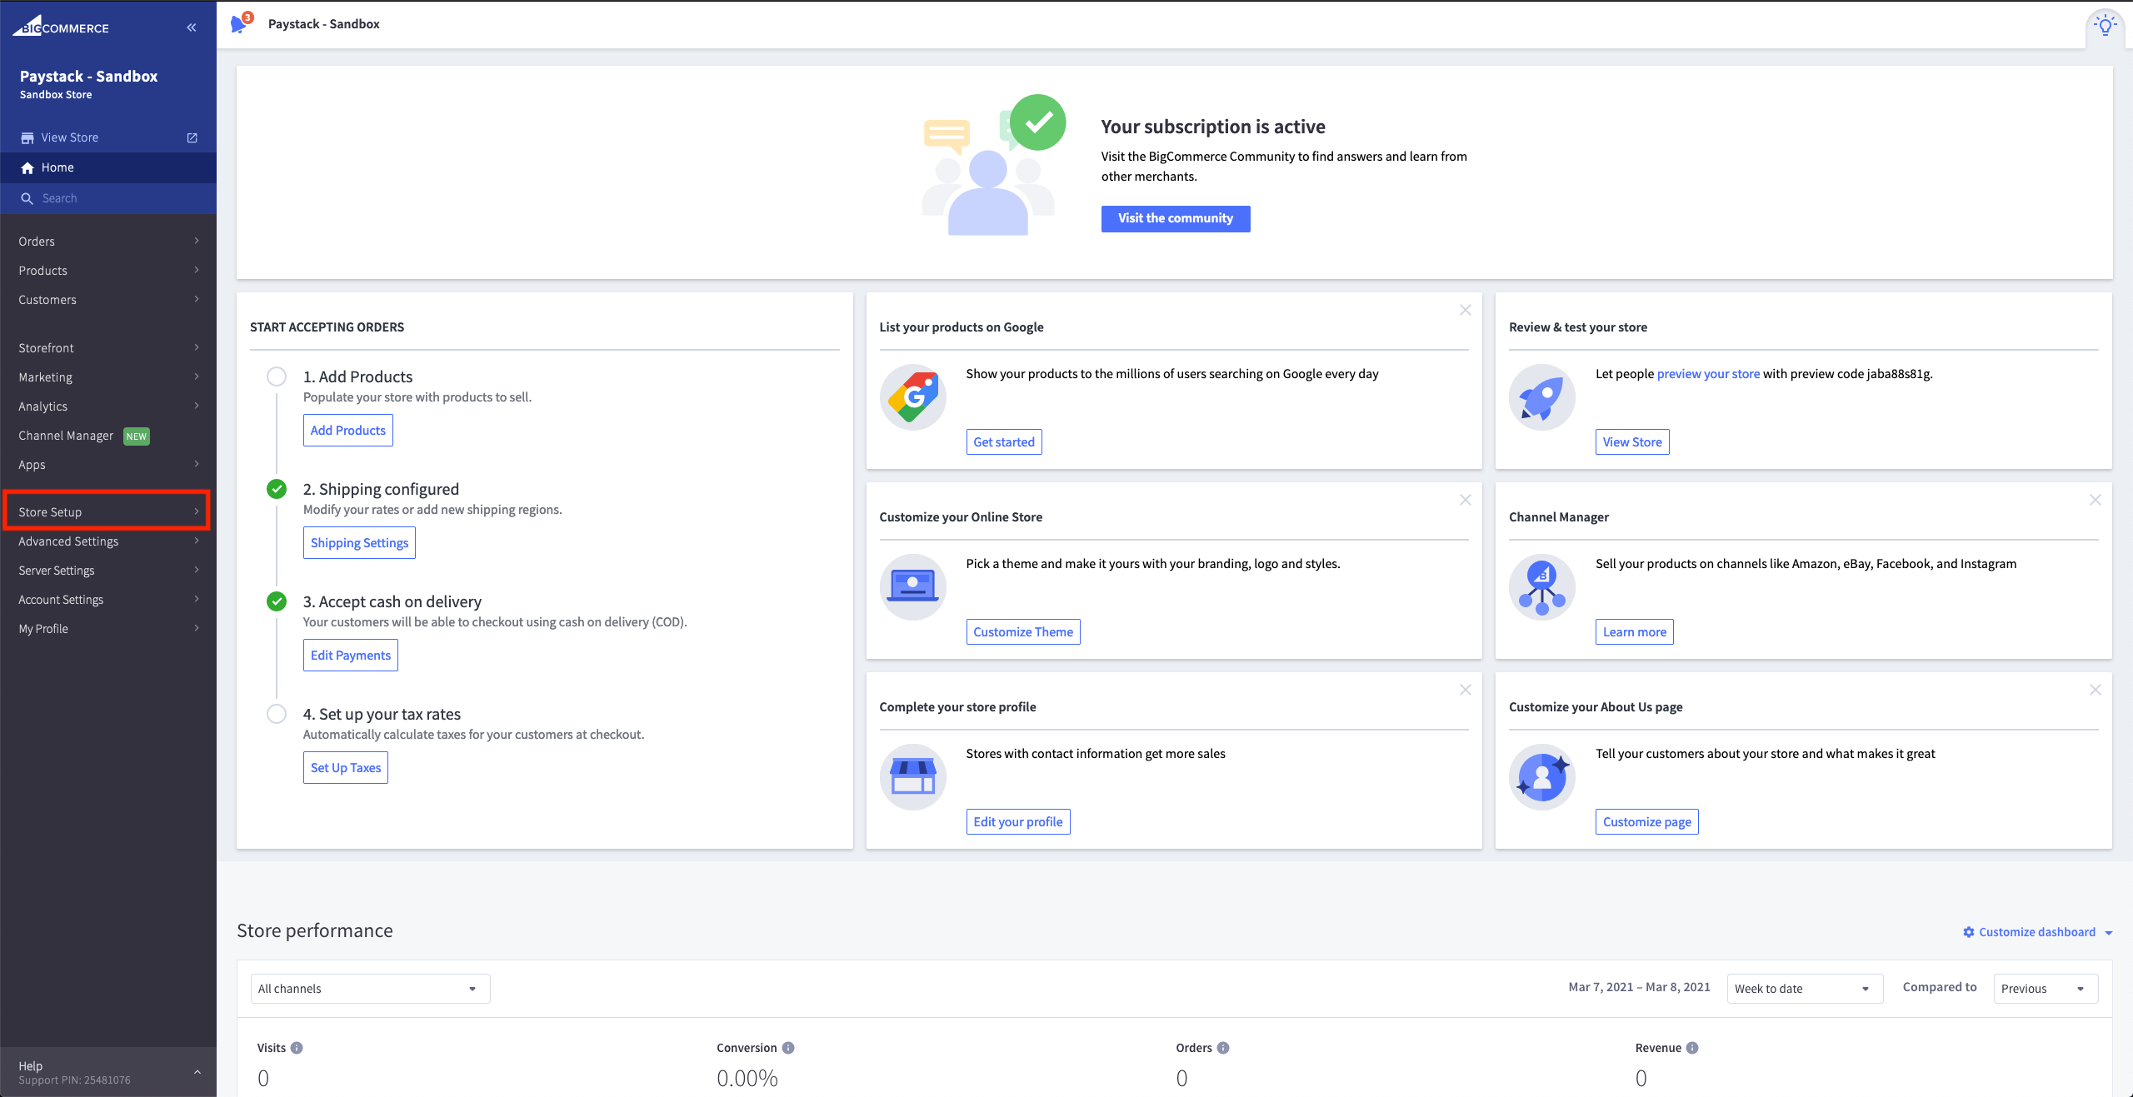Close the Channel Manager card
The image size is (2133, 1097).
coord(2096,500)
